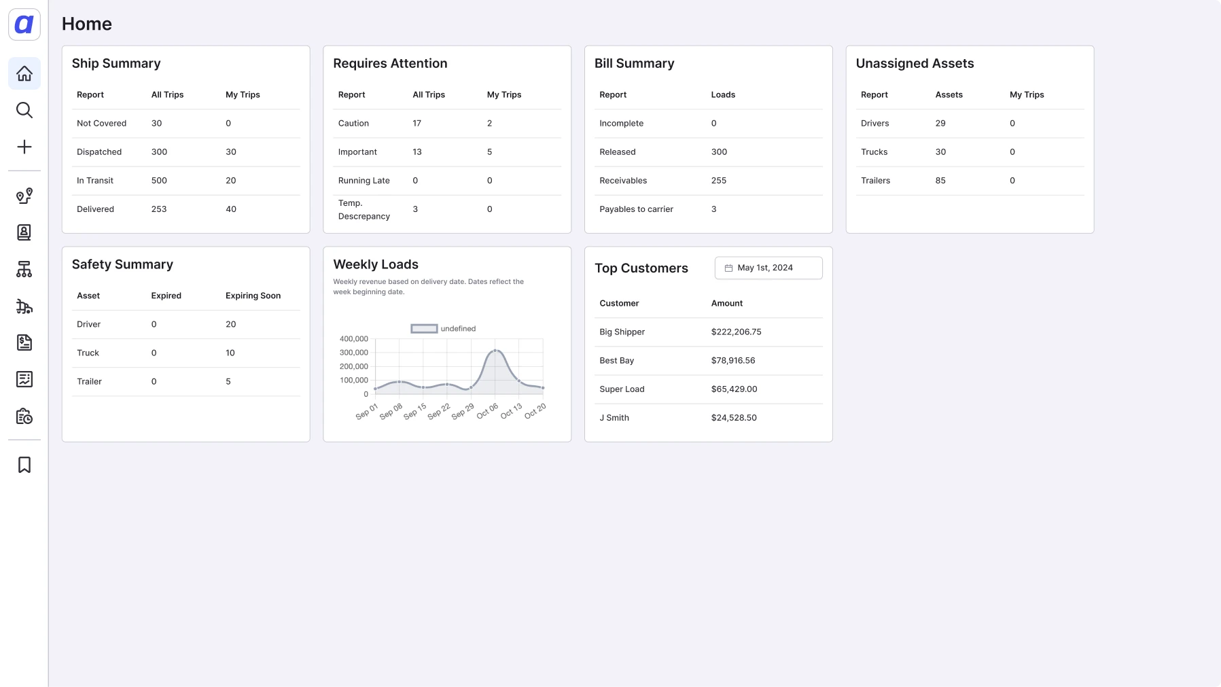
Task: Click Caution All Trips value 17
Action: coord(417,124)
